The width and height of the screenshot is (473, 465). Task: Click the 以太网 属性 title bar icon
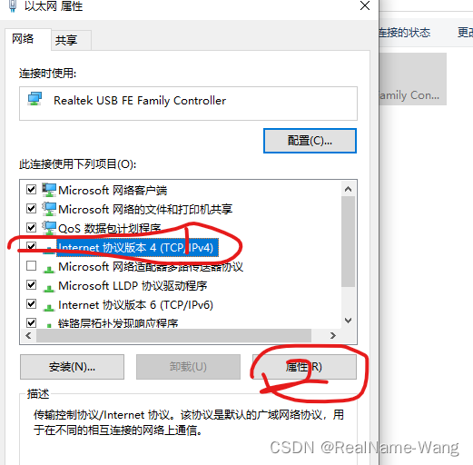(13, 6)
